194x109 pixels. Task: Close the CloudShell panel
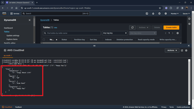tap(189, 46)
